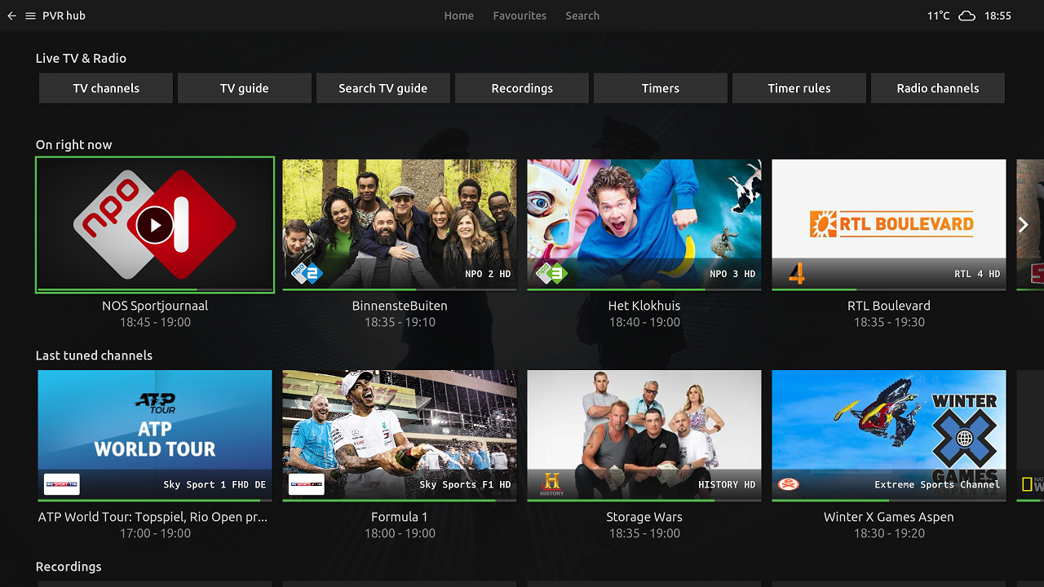Click the 18:30 - 19:20 time under Winter X Games
Screen dimensions: 1044x587
point(889,533)
